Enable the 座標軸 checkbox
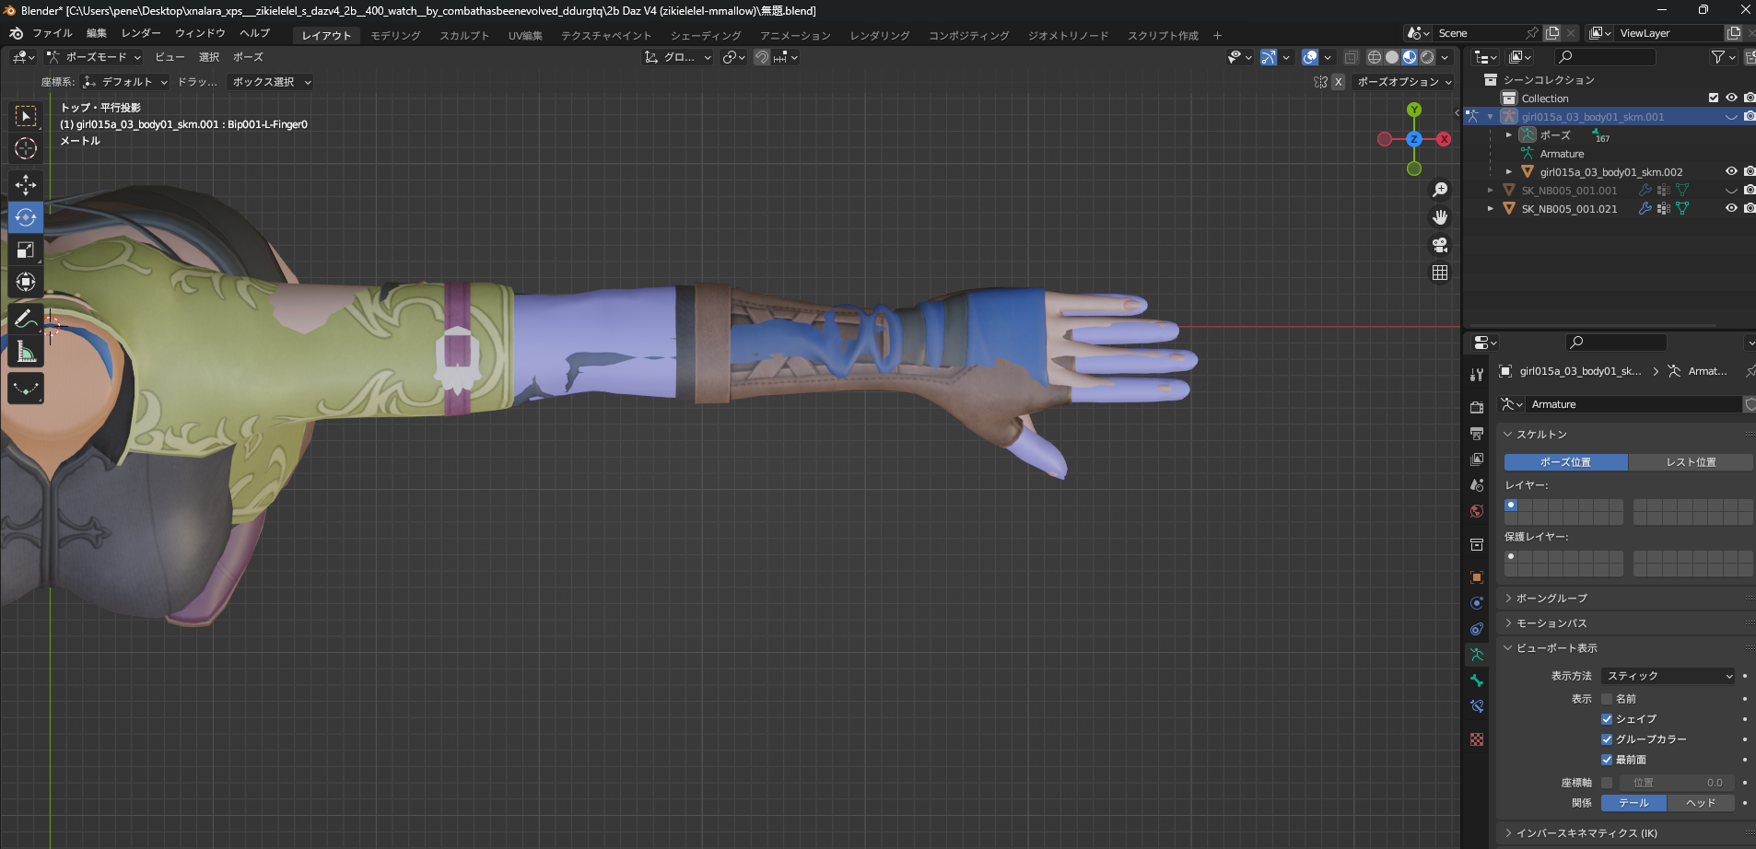 coord(1607,783)
